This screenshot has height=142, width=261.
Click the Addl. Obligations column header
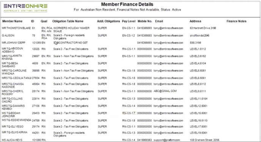108,21
